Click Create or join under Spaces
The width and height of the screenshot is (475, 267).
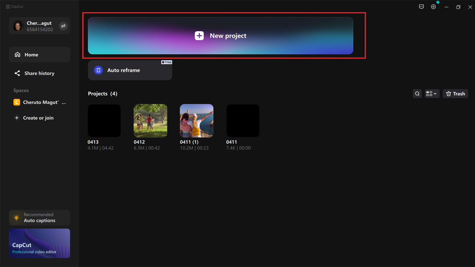37,118
